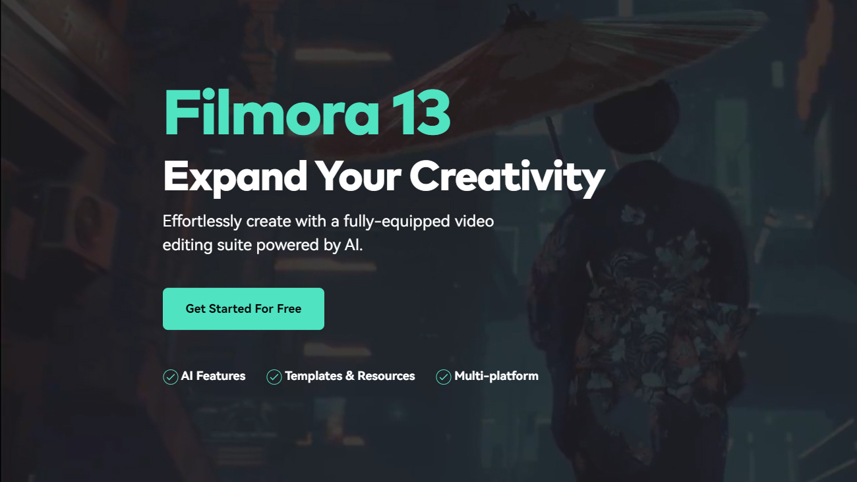This screenshot has width=857, height=482.
Task: Click the Effortlessly create description paragraph
Action: coord(328,233)
